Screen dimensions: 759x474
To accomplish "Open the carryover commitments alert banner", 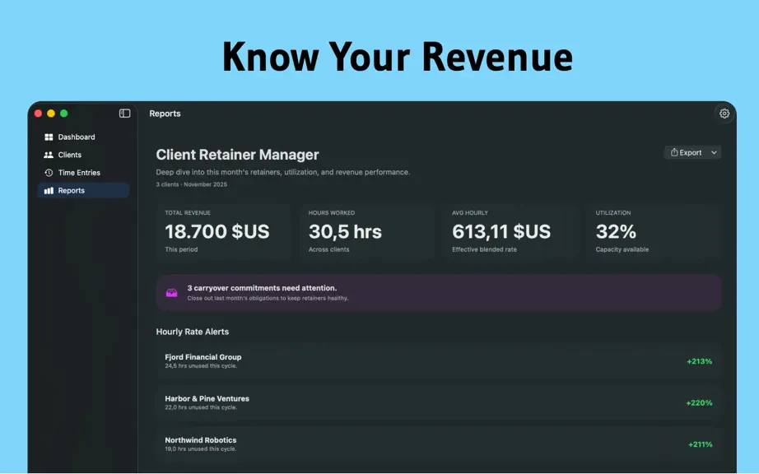I will tap(439, 293).
